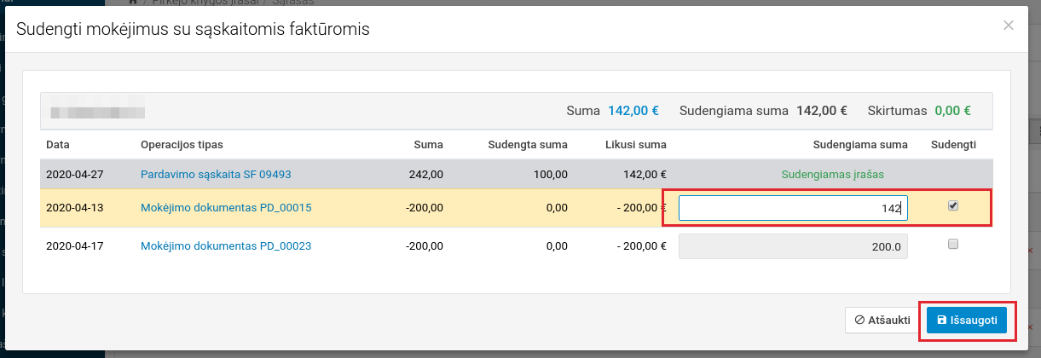Close the dialog with the X icon
The image size is (1041, 358).
[1008, 26]
